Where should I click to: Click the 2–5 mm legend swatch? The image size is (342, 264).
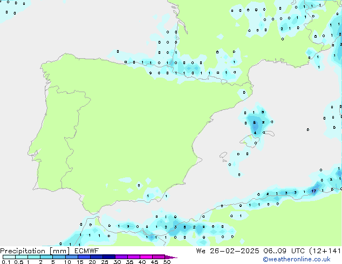[x=46, y=257]
